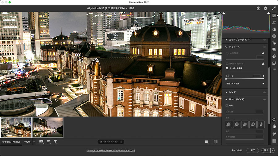
Task: Click the filmstrip filter funnel icon
Action: (56, 142)
